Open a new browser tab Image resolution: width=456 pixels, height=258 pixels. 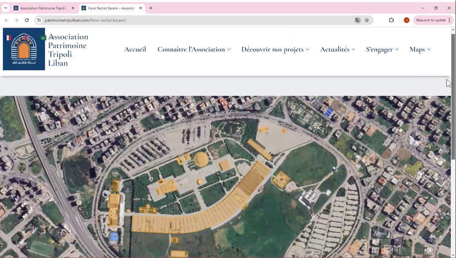point(151,8)
